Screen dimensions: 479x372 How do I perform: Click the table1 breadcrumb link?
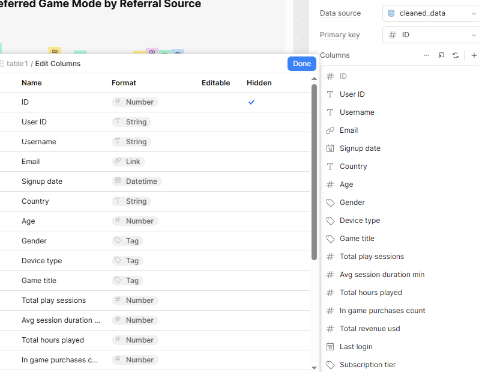click(x=17, y=64)
